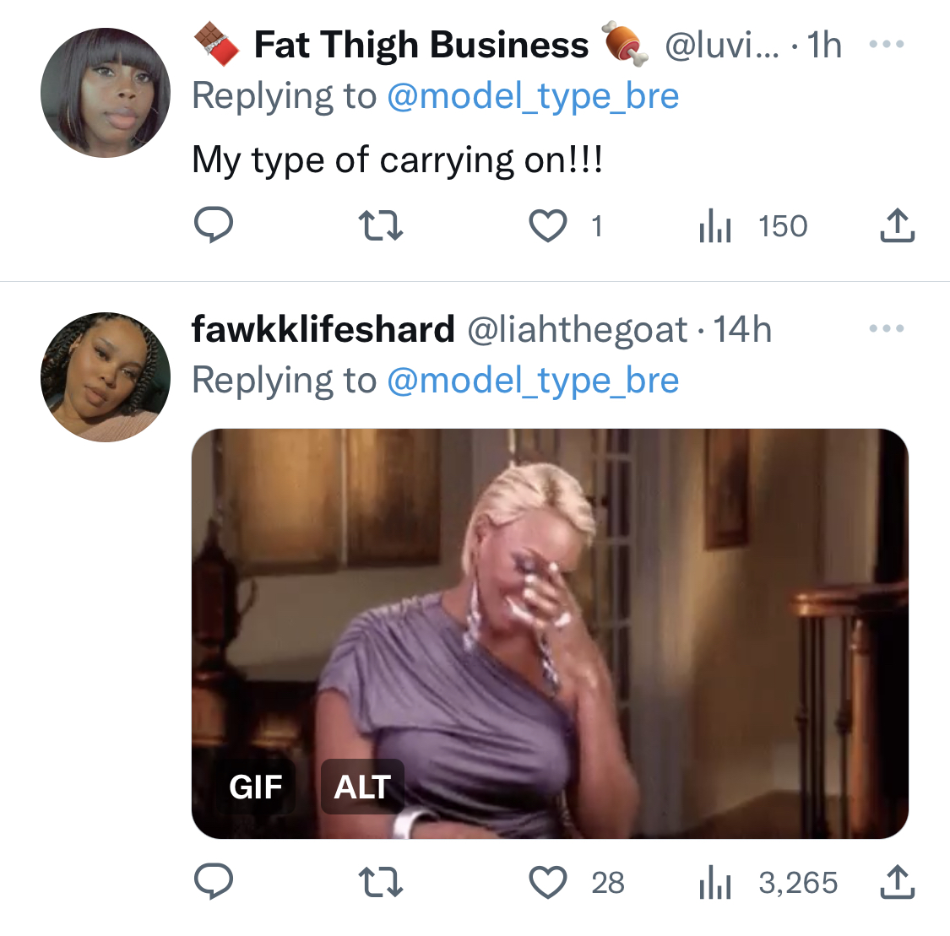View analytics showing 150 views

click(x=753, y=226)
